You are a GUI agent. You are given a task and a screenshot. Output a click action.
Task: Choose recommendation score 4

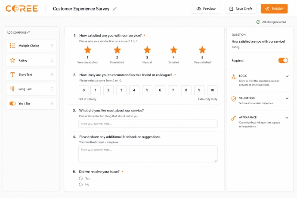[134, 90]
